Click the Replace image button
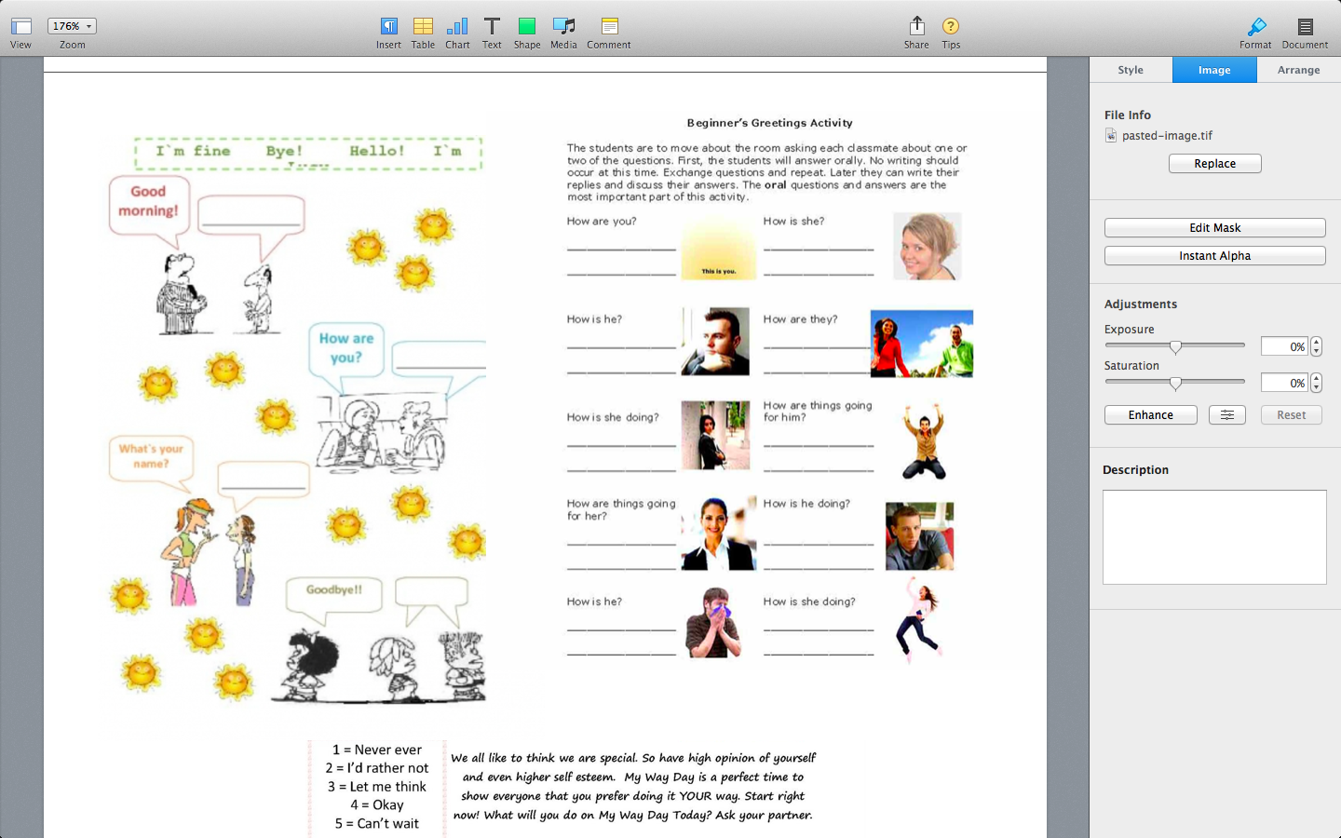The width and height of the screenshot is (1341, 838). click(1214, 164)
